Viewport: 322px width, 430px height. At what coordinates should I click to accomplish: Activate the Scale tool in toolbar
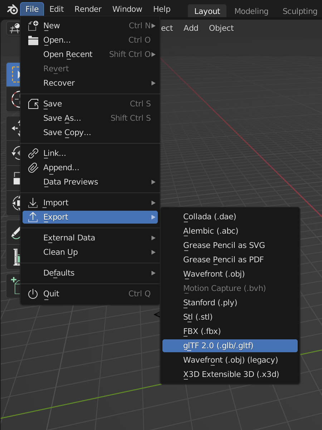pyautogui.click(x=14, y=178)
